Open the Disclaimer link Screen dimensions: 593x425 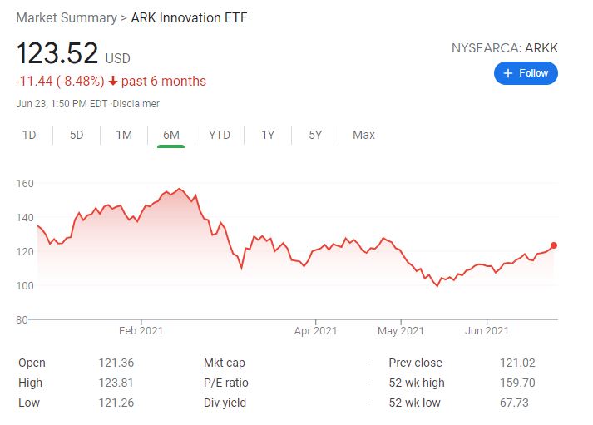point(136,104)
